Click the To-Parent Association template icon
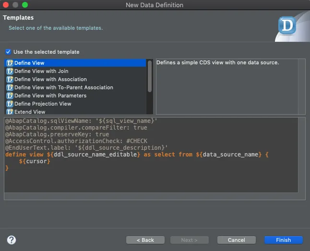Viewport: 310px width, 251px height. (10, 87)
